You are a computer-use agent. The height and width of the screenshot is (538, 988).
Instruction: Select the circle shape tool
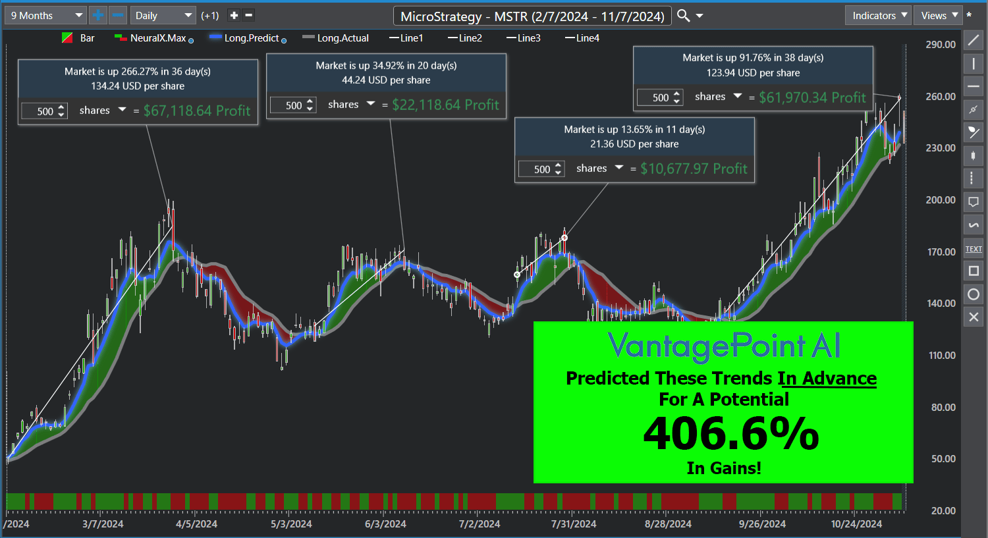973,294
